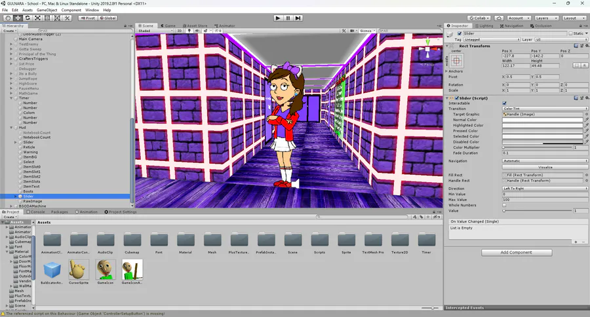Viewport: 590px width, 317px height.
Task: Select the Hand tool in toolbar
Action: [x=7, y=18]
